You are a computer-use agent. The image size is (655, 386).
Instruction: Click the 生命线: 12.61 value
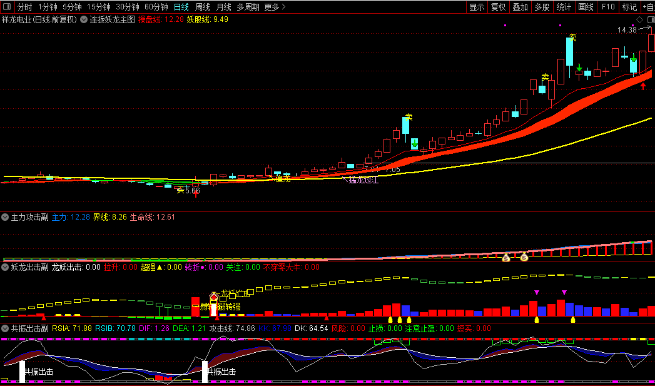click(x=152, y=217)
